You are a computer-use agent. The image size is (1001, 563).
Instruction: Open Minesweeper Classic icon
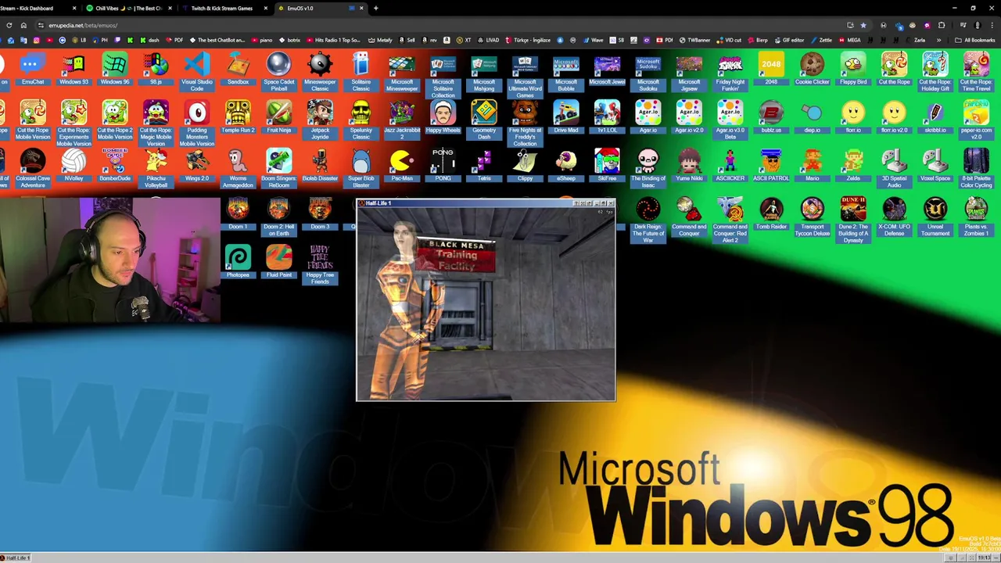point(320,72)
